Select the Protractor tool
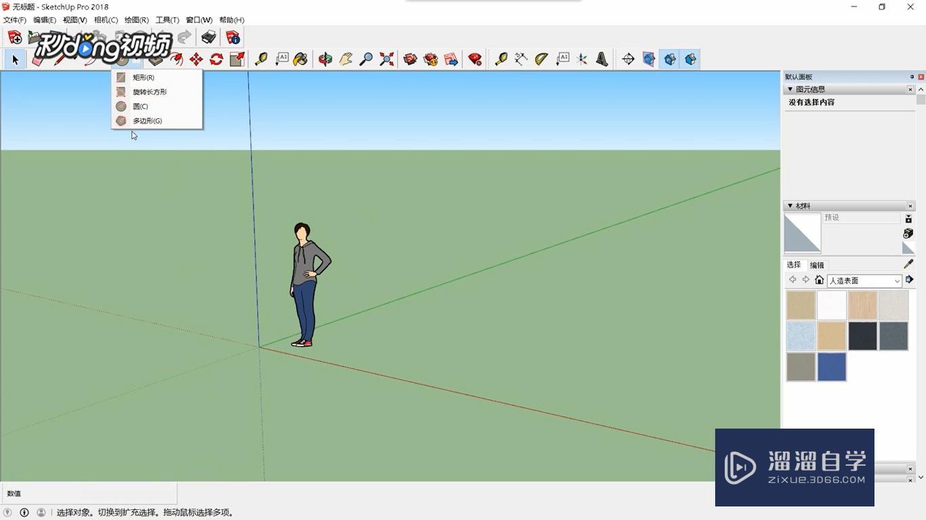 tap(541, 60)
